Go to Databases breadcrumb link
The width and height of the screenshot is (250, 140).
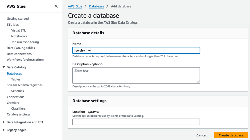[x=96, y=6]
